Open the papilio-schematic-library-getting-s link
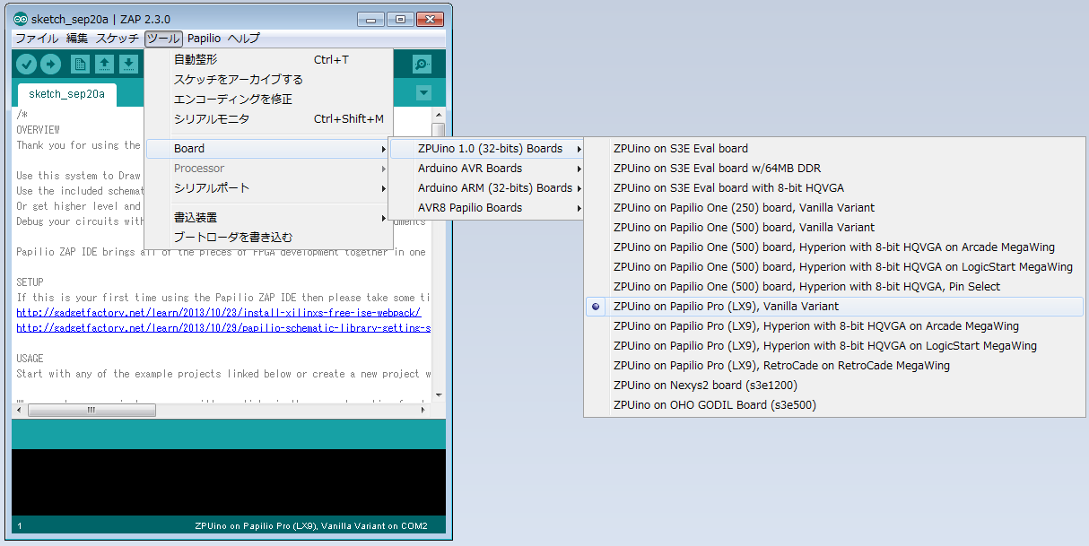The width and height of the screenshot is (1089, 546). click(x=223, y=328)
